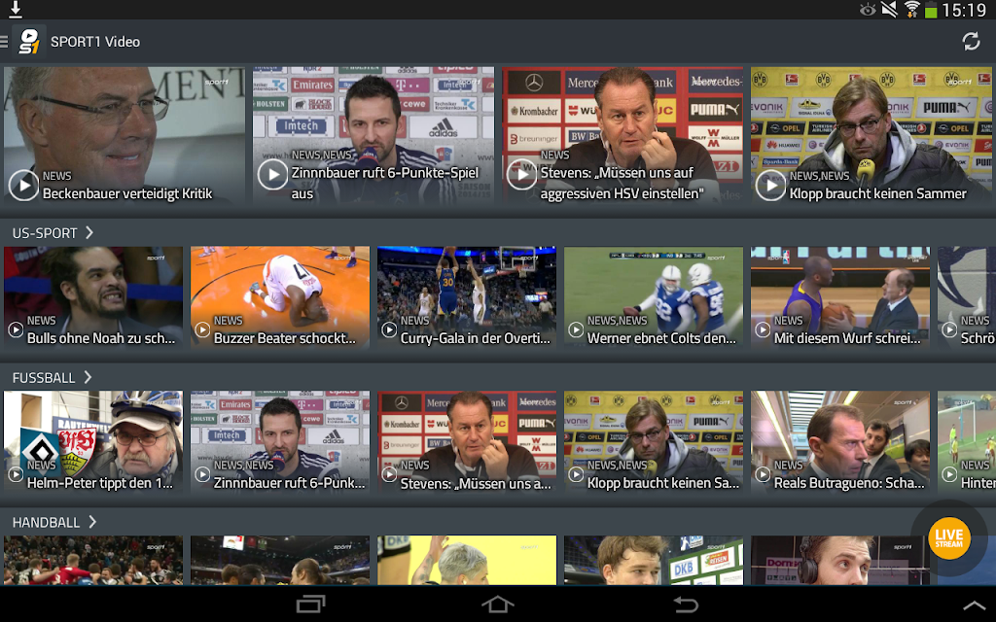
Task: Expand the FUSSBALL category chevron
Action: (89, 378)
